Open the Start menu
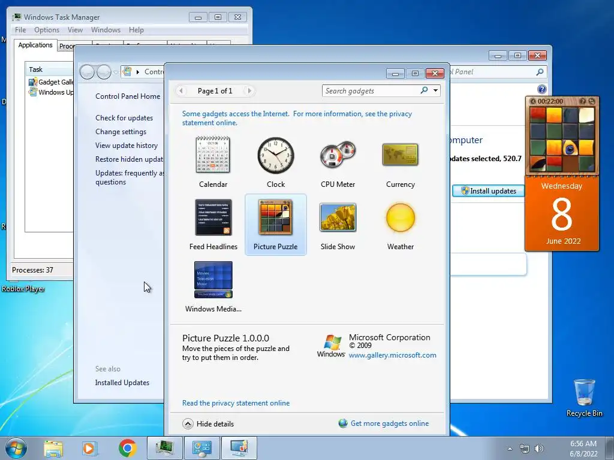This screenshot has height=460, width=614. pyautogui.click(x=16, y=448)
